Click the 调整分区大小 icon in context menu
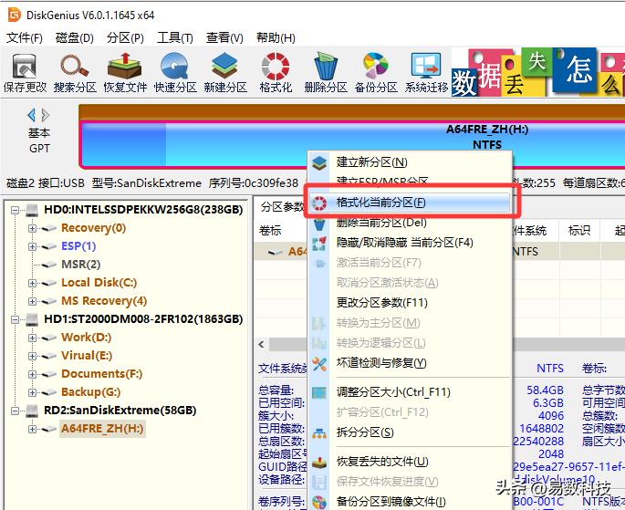 319,392
